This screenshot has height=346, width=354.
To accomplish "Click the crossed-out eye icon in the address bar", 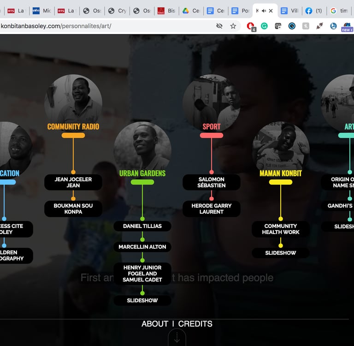I will [x=219, y=26].
